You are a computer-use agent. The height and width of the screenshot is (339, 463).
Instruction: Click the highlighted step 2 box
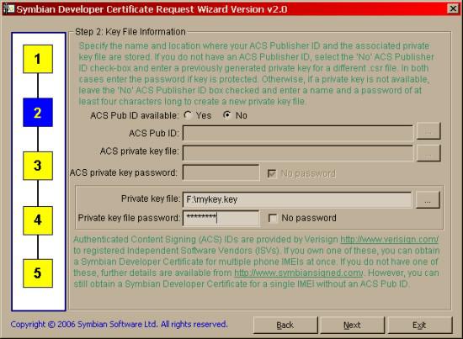pyautogui.click(x=38, y=113)
